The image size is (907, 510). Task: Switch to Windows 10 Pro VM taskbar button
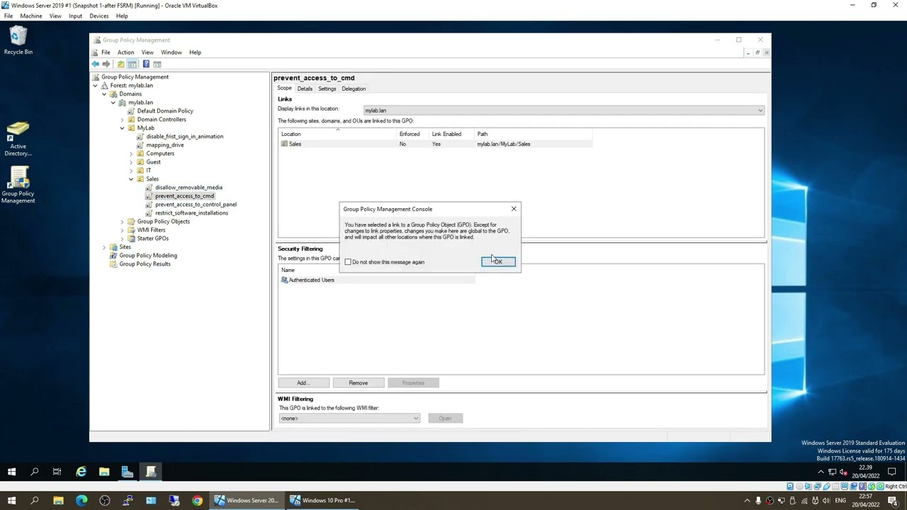coord(322,501)
